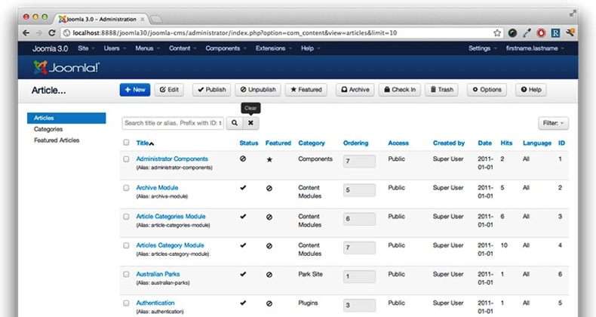Click the Unpublish toolbar button
Viewport: 596px width, 317px height.
coord(258,90)
